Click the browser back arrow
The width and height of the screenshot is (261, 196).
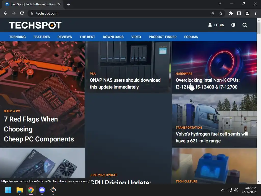click(6, 13)
